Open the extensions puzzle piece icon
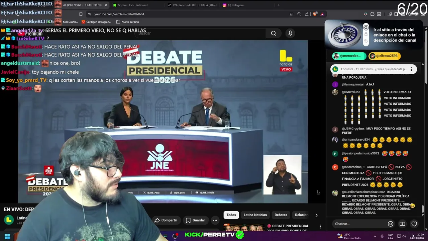This screenshot has width=428, height=241. tap(372, 14)
